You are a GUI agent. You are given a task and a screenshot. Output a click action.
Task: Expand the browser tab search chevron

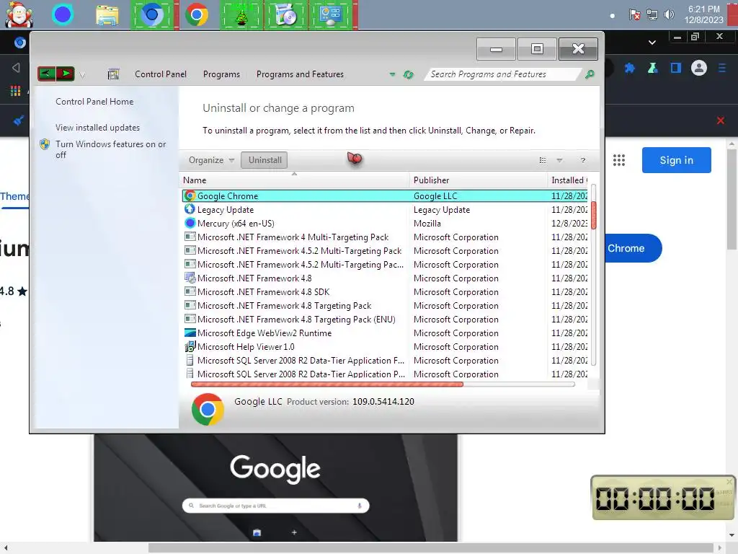[652, 43]
